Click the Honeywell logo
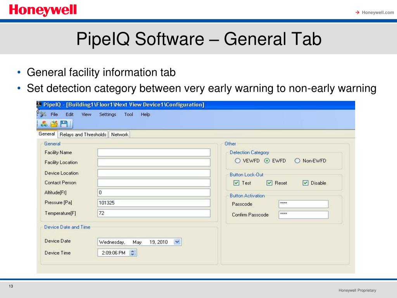Screen dimensions: 397x298 coord(43,10)
